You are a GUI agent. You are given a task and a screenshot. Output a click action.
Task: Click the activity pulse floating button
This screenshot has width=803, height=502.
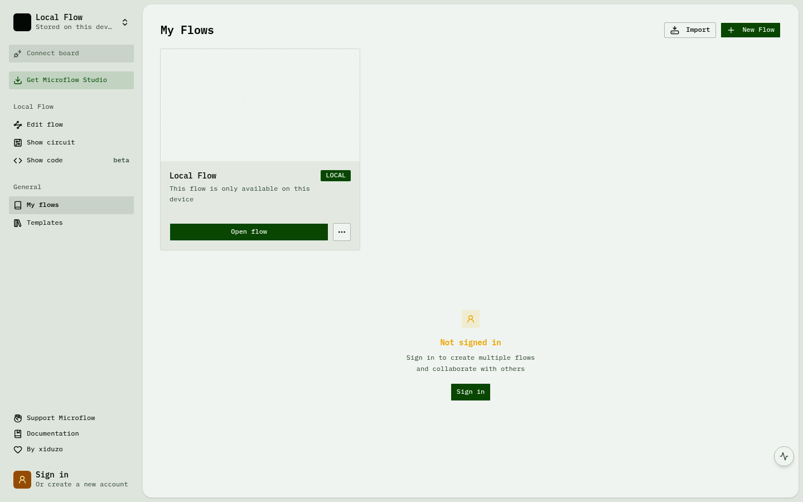[x=784, y=456]
